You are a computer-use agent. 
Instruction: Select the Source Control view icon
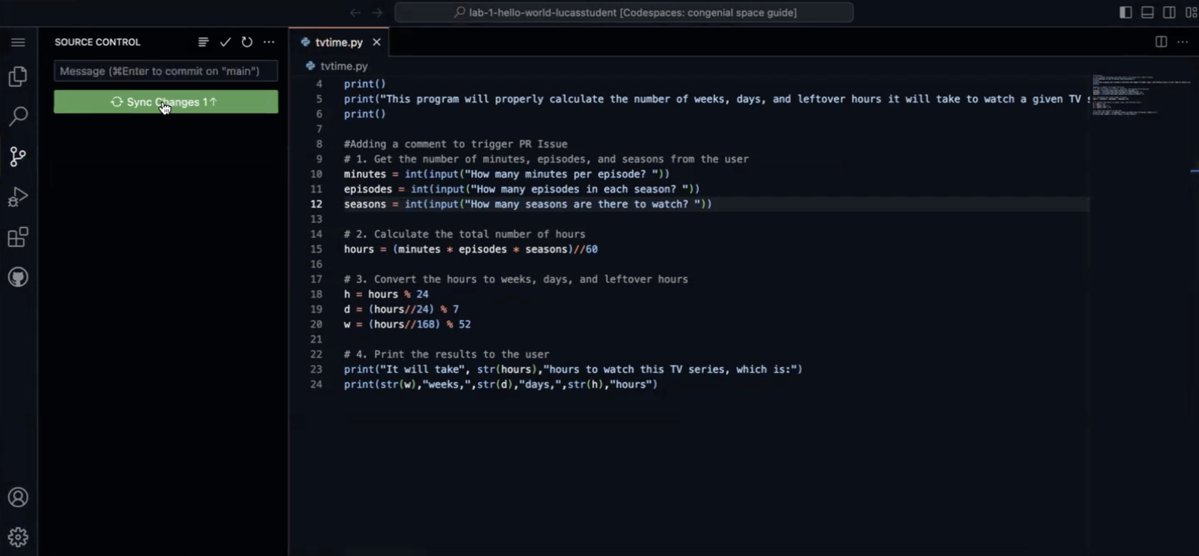(18, 156)
